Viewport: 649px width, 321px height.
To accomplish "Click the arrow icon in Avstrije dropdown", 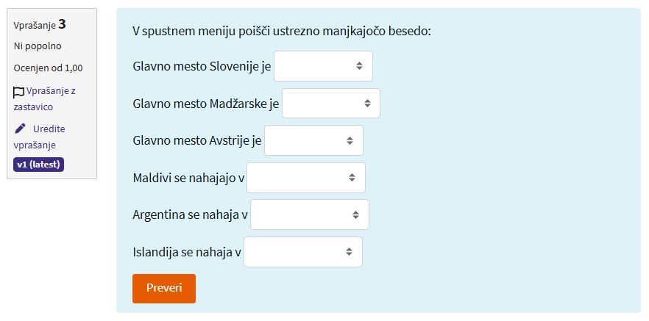I will (350, 140).
